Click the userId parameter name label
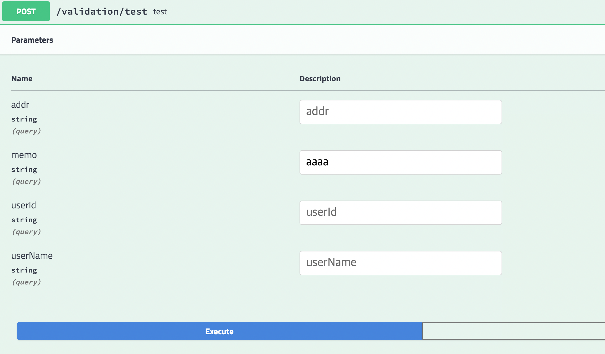The image size is (605, 354). 24,205
